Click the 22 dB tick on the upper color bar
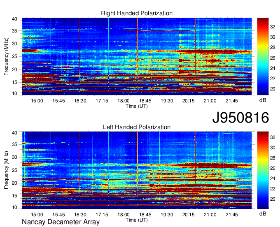Screen dimensions: 280x227 pos(273,79)
